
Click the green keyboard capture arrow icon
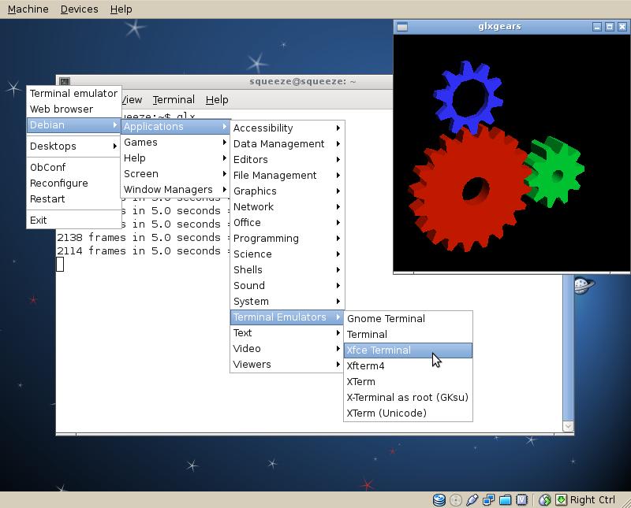click(561, 499)
